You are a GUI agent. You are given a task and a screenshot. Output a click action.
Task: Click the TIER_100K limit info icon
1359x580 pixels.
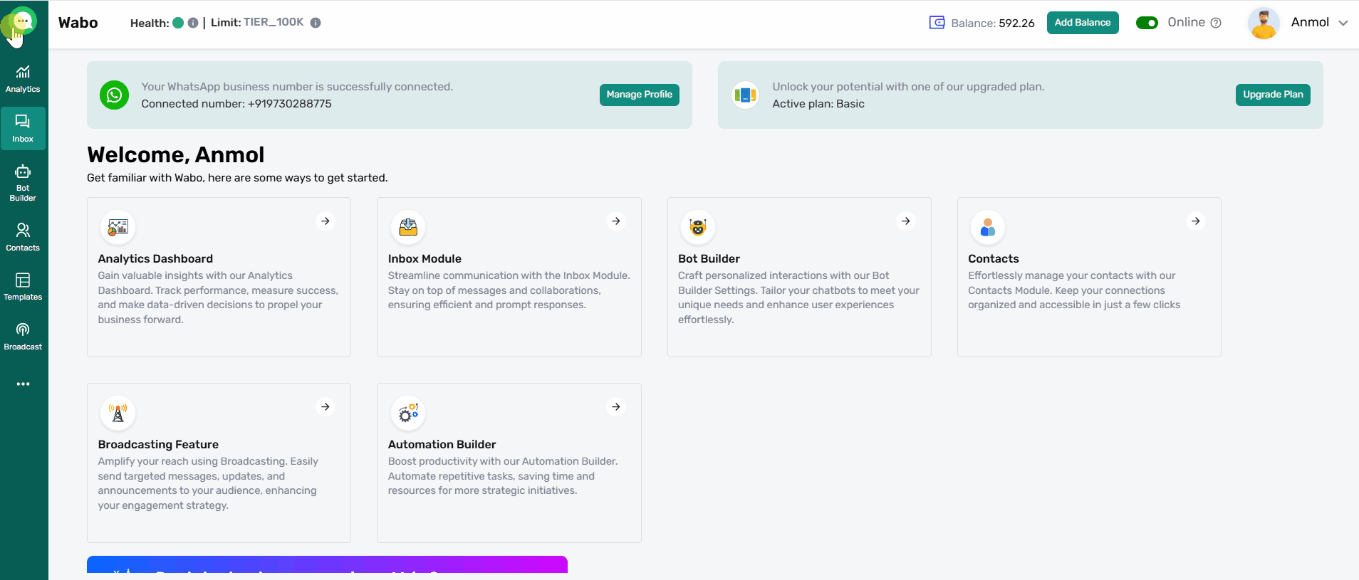[x=316, y=23]
